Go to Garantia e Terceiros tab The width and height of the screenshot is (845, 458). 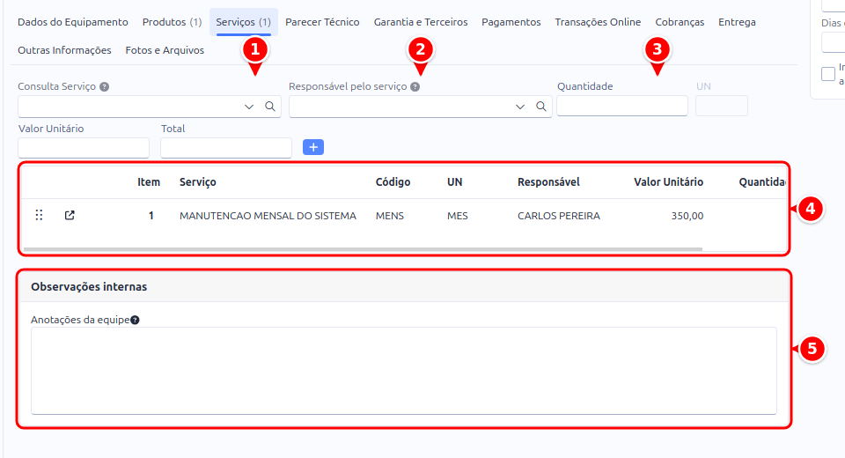[x=421, y=22]
